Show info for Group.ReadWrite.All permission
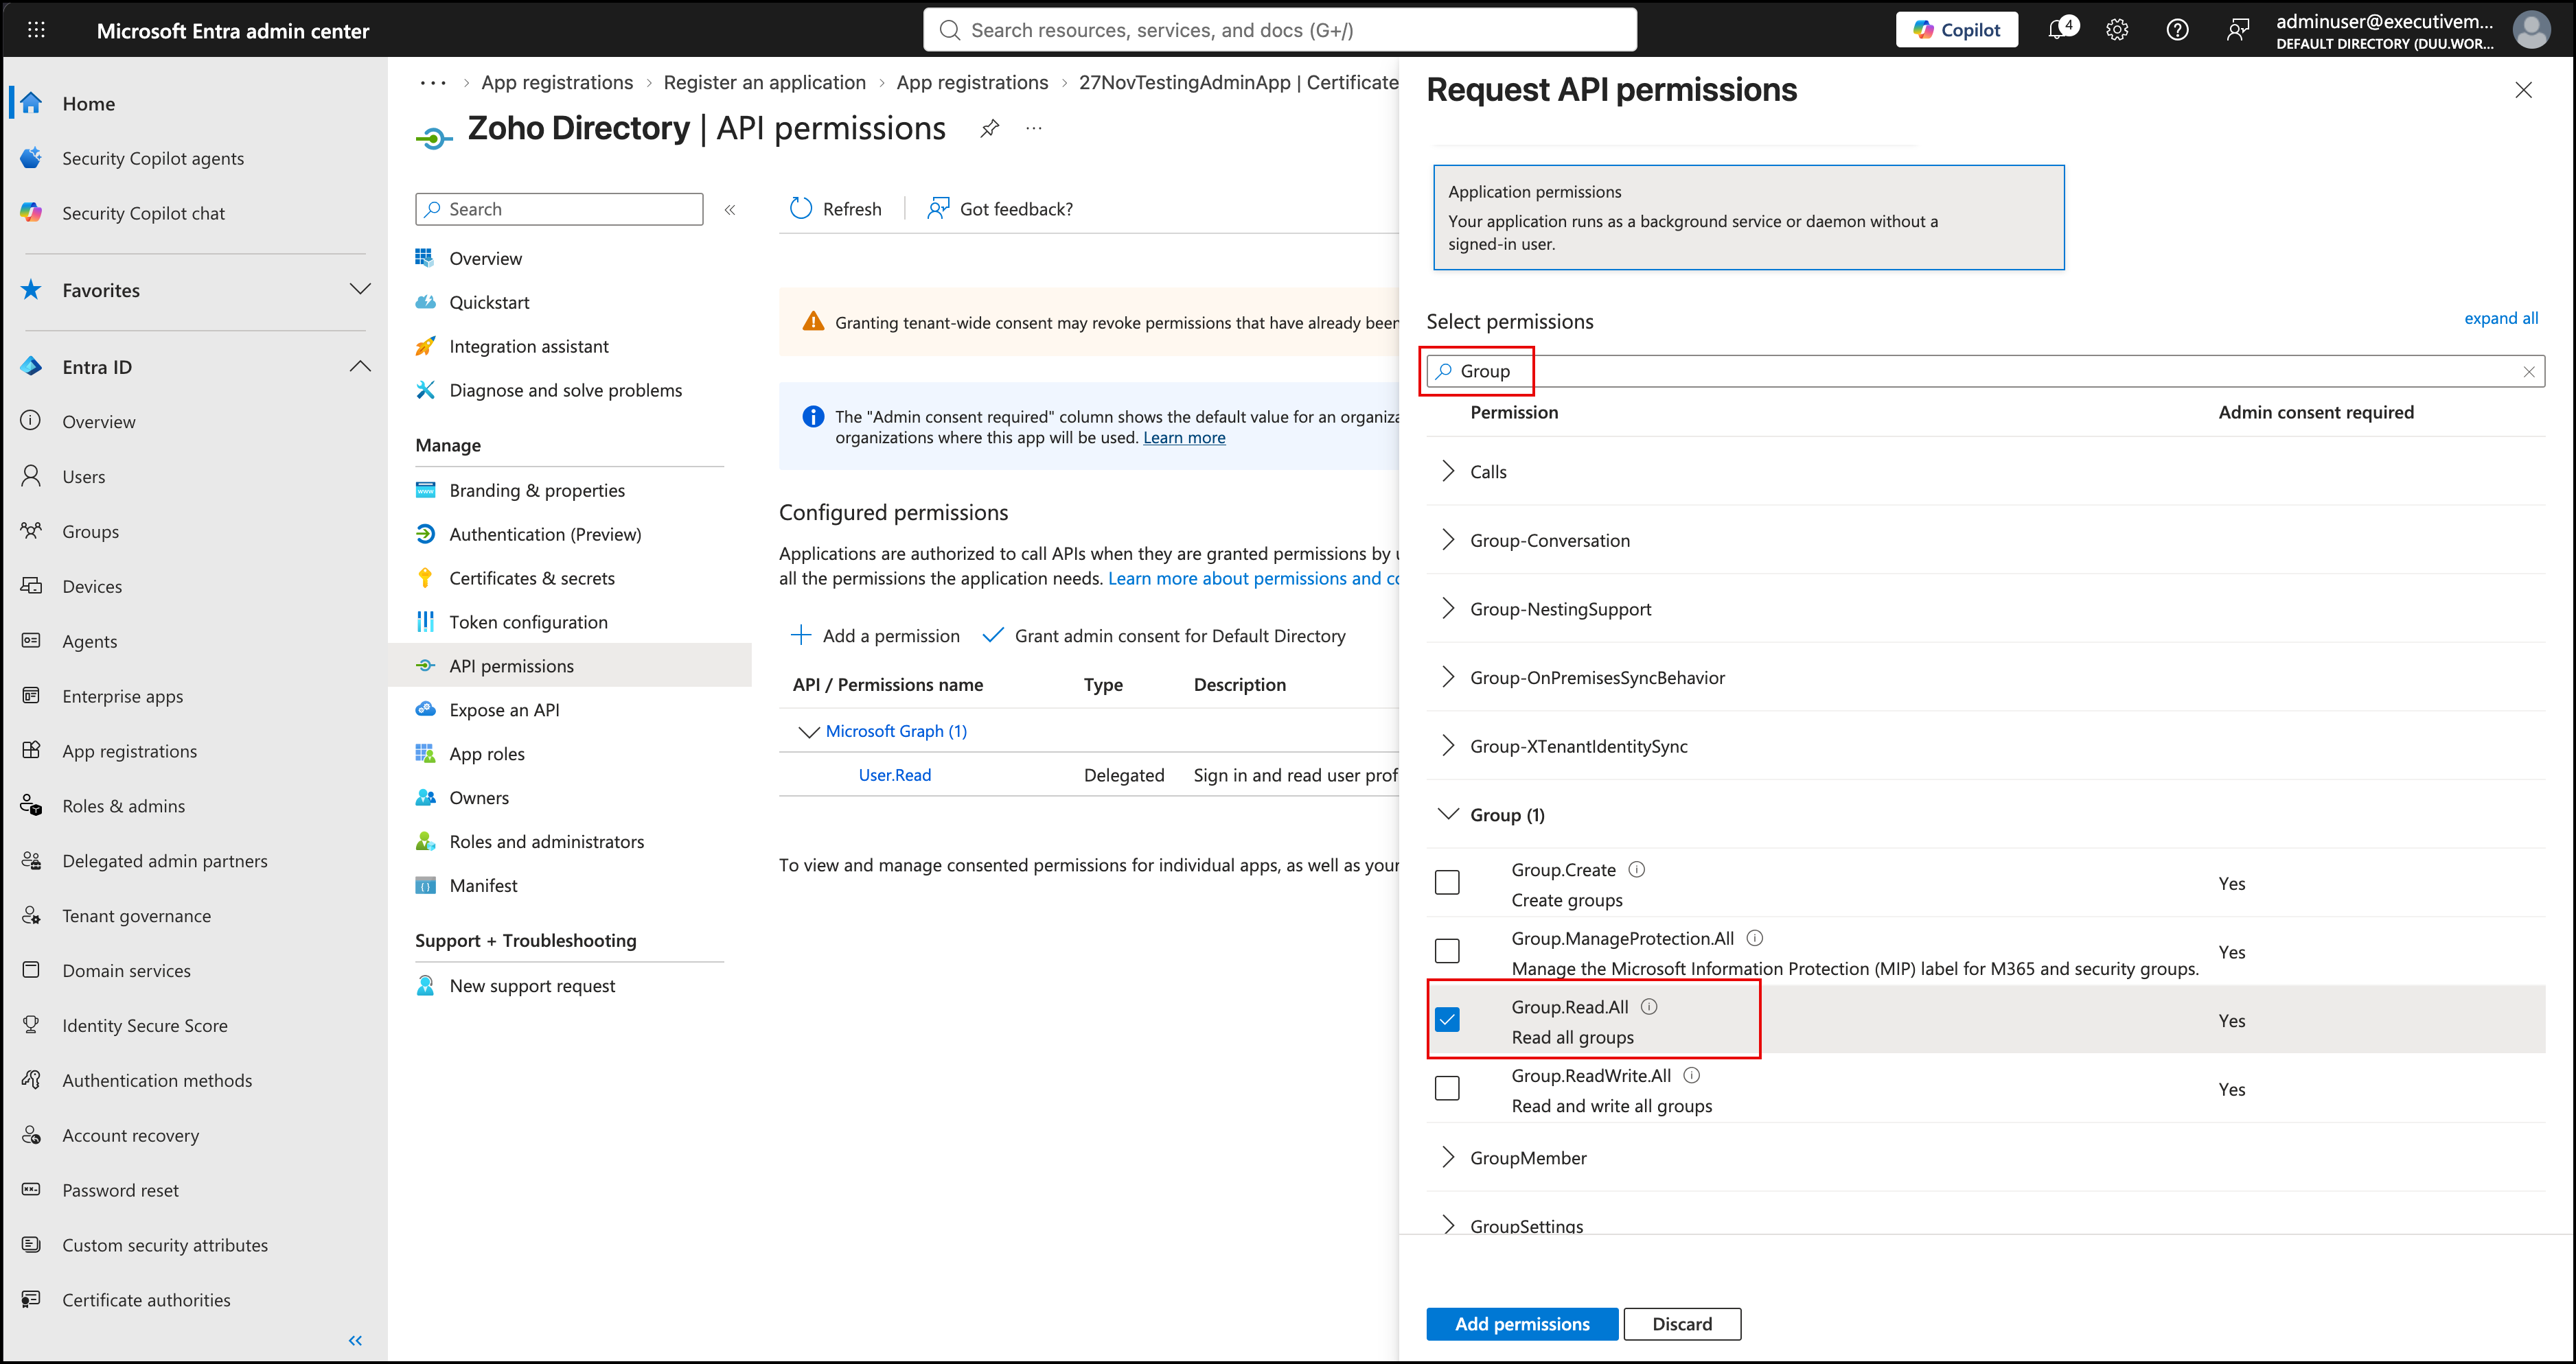This screenshot has height=1364, width=2576. pos(1692,1075)
